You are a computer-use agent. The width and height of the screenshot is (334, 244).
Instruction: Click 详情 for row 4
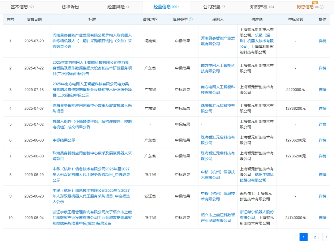tap(323, 108)
